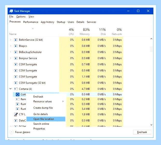161x145 pixels.
Task: Click the scrollbar up arrow
Action: point(151,39)
